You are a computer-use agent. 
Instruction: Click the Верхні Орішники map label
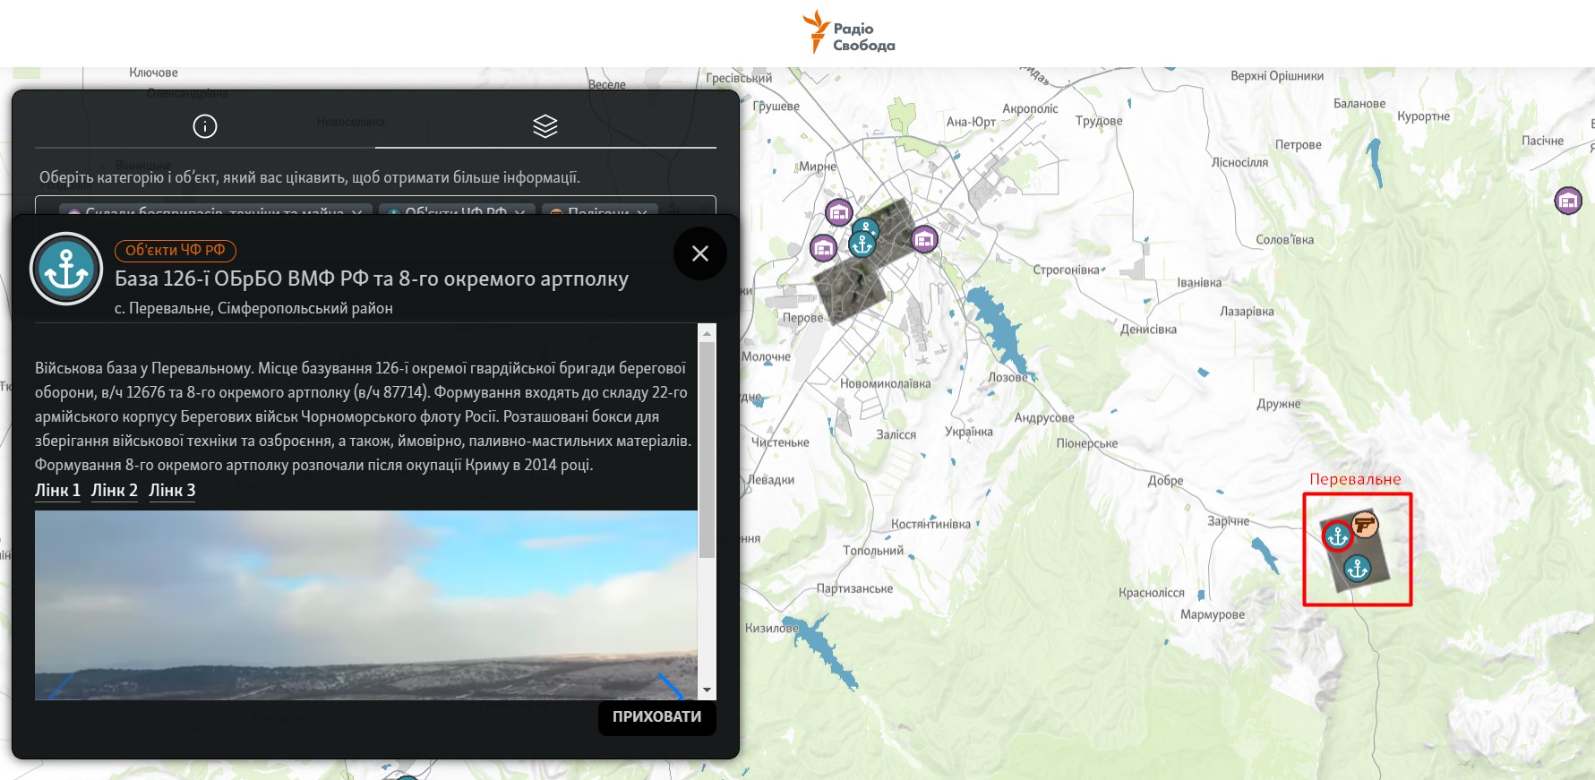(1277, 76)
